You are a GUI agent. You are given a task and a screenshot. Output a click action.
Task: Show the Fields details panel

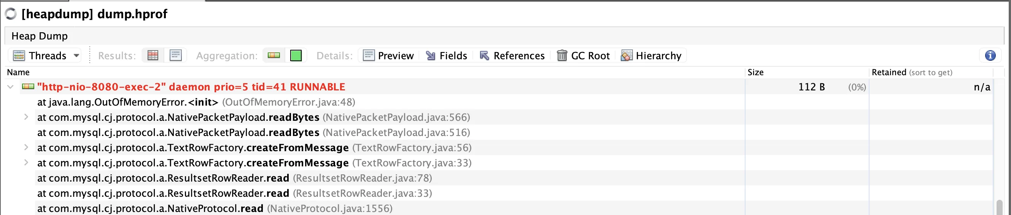pyautogui.click(x=446, y=55)
